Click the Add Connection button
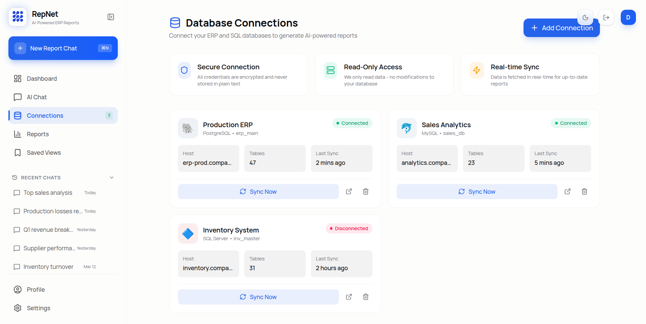This screenshot has width=646, height=324. pyautogui.click(x=562, y=28)
